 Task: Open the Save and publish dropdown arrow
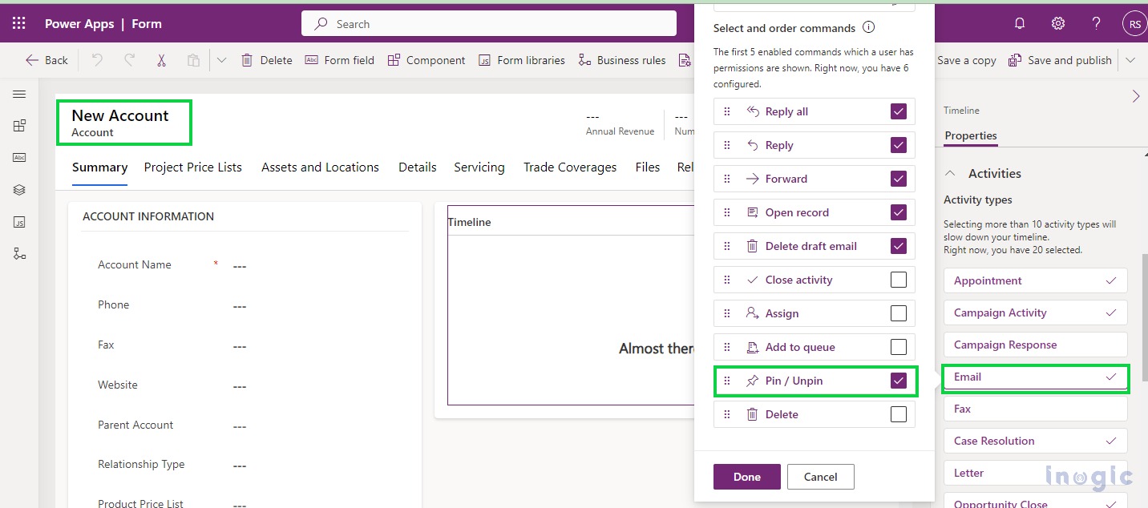[x=1130, y=60]
